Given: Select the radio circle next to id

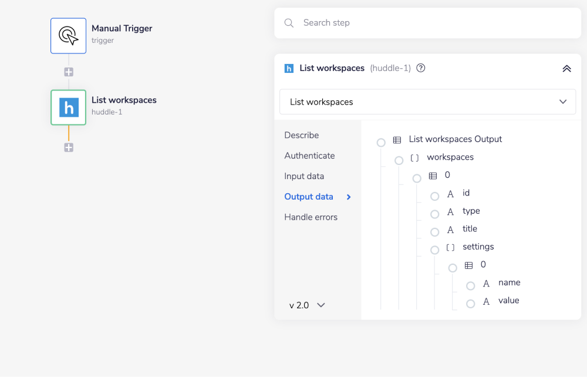Looking at the screenshot, I should (x=435, y=197).
